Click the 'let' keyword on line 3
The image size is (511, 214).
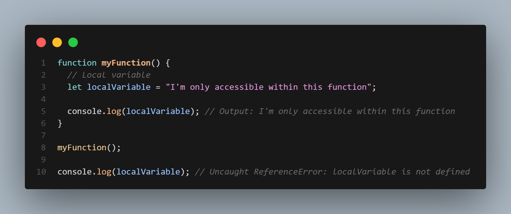pos(75,87)
